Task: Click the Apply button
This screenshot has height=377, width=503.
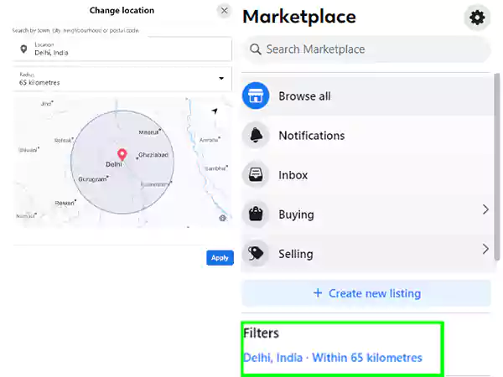Action: click(x=220, y=258)
